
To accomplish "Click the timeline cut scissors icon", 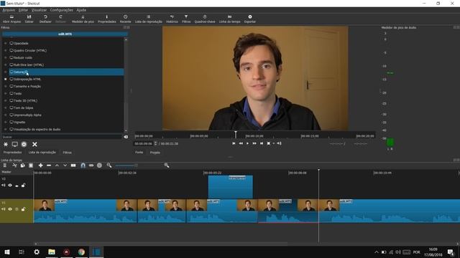I will pyautogui.click(x=14, y=166).
